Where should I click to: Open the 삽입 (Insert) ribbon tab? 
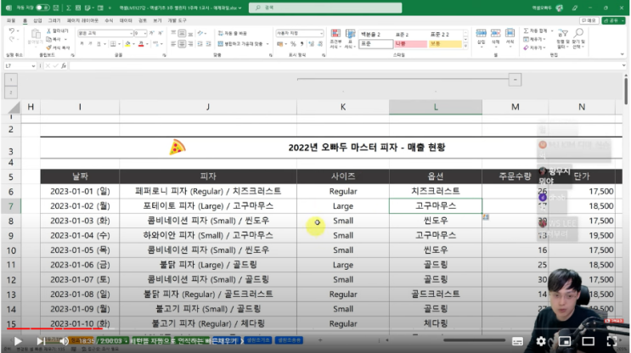(37, 19)
